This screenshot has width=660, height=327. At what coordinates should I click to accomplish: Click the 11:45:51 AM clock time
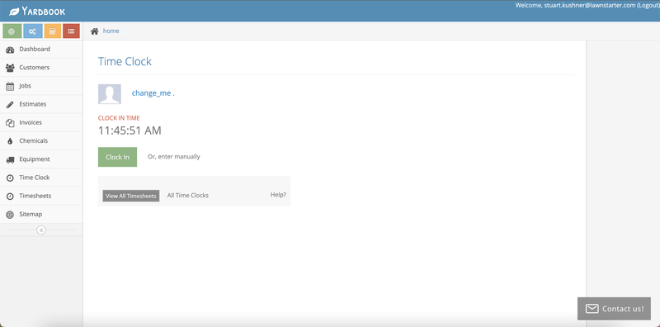click(x=130, y=130)
